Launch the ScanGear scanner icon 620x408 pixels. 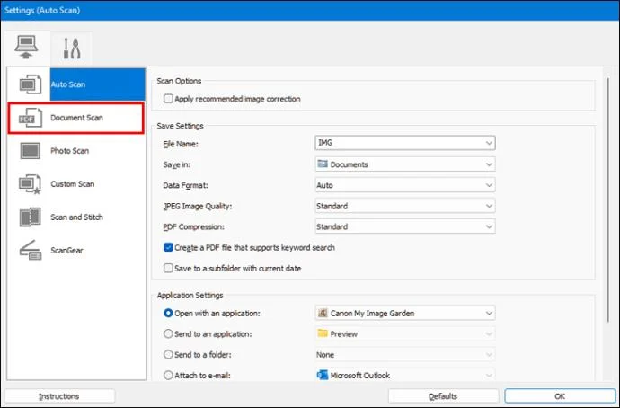click(x=30, y=250)
